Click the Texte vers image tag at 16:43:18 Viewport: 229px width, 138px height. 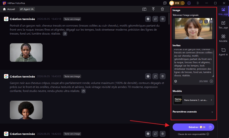[72, 19]
